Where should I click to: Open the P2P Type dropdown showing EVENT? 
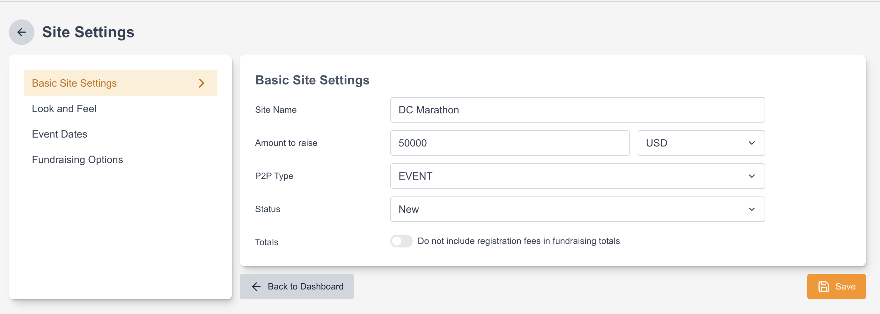click(577, 176)
